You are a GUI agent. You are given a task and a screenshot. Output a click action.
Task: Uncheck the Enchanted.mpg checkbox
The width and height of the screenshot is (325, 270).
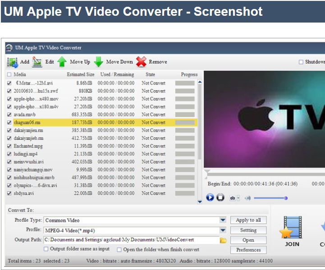(9, 146)
